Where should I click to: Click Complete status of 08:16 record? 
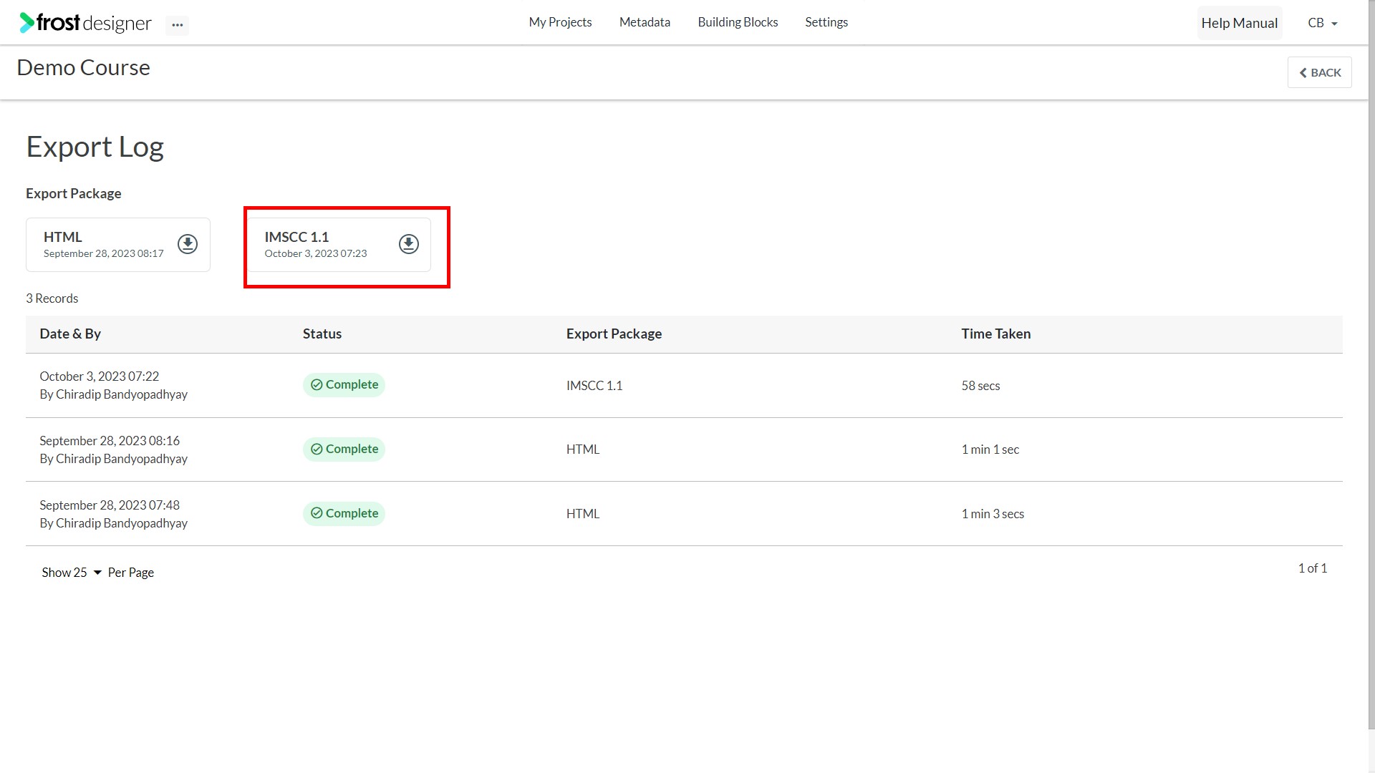(344, 449)
